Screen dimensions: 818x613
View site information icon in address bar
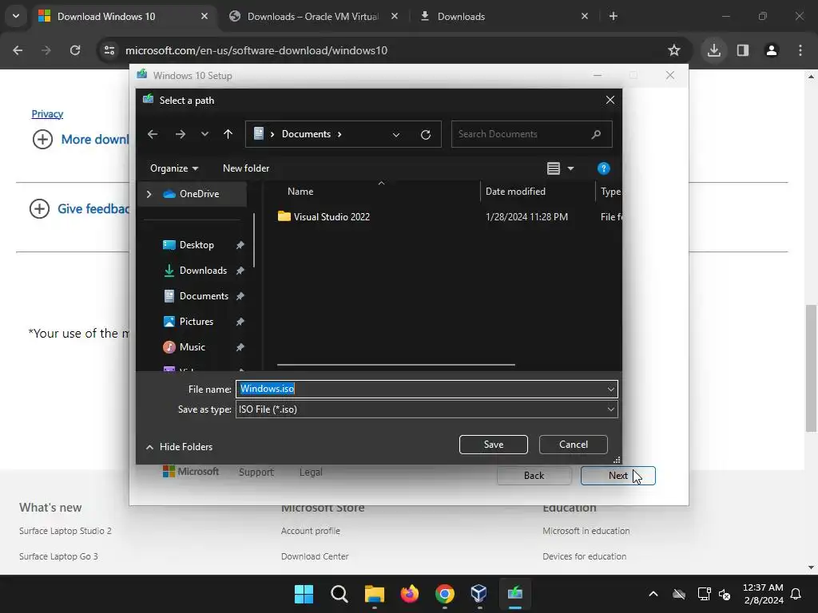109,50
